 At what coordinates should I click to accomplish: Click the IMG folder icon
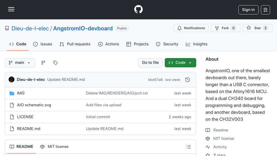point(12,93)
